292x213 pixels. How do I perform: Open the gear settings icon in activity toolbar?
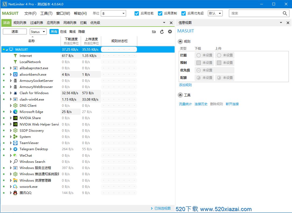[170, 32]
